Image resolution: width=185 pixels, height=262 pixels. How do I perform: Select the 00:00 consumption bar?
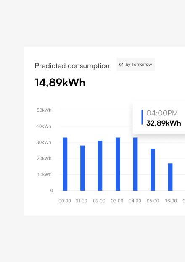pos(65,164)
